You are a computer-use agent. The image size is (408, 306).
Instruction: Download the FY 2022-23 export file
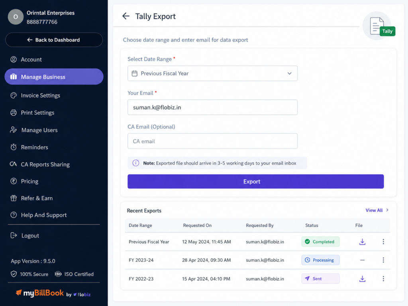(362, 279)
